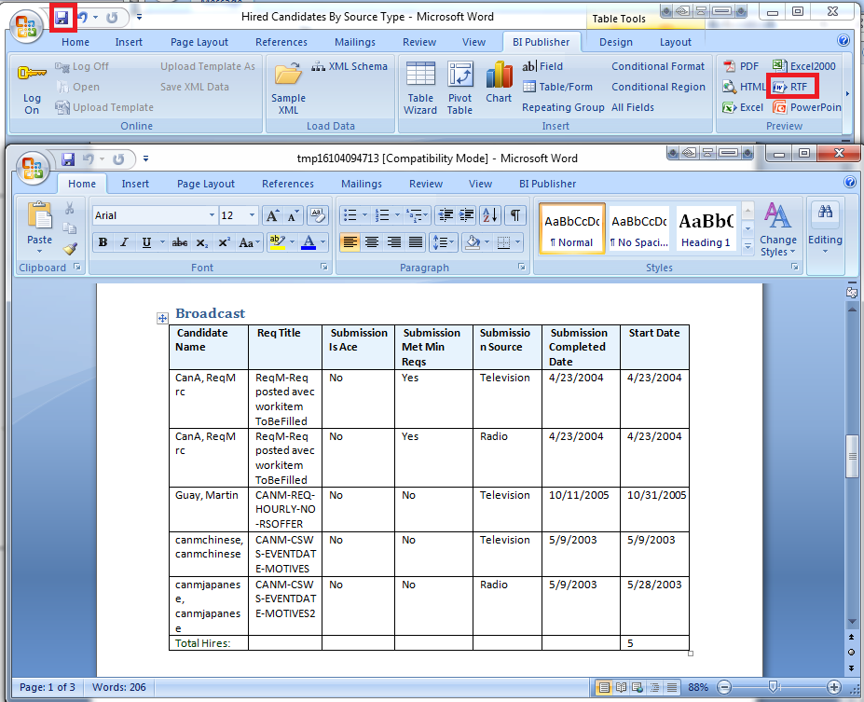Click table move handle near Broadcast
Image resolution: width=864 pixels, height=702 pixels.
point(162,318)
